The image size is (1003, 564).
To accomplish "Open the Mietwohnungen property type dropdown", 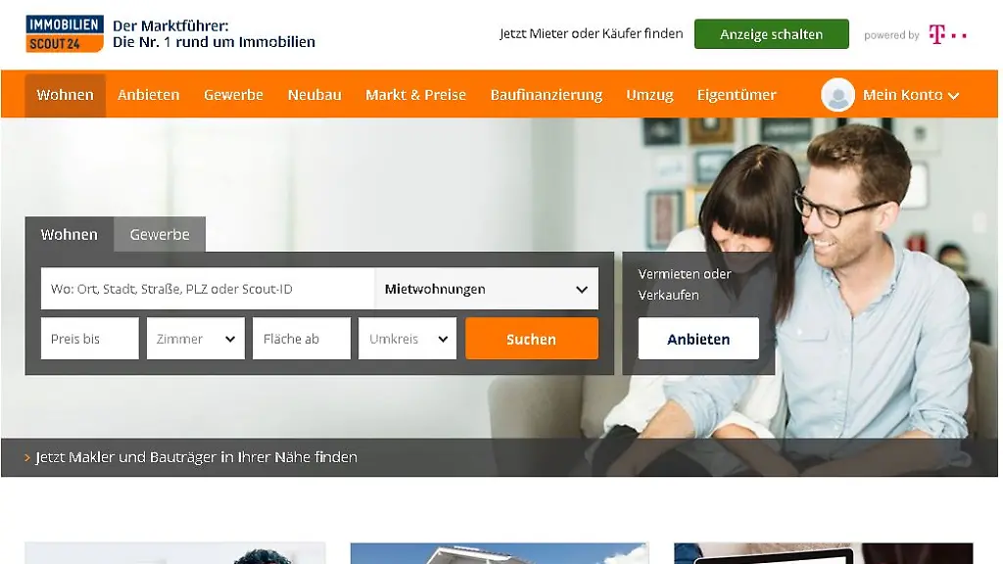I will 487,289.
